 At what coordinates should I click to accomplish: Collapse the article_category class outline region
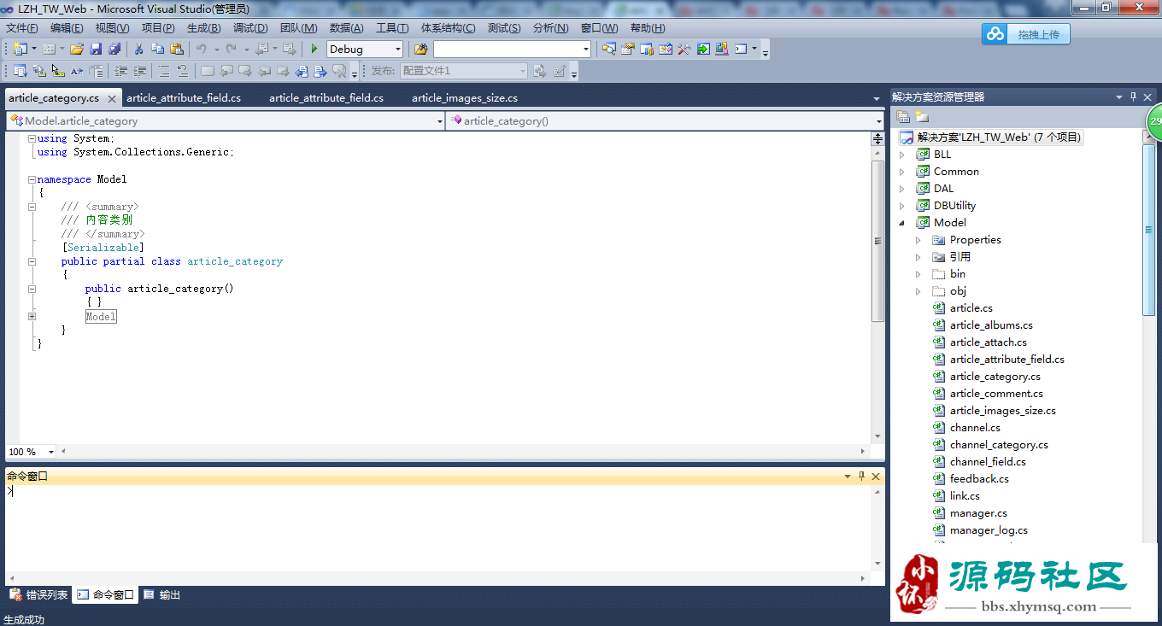(x=32, y=261)
